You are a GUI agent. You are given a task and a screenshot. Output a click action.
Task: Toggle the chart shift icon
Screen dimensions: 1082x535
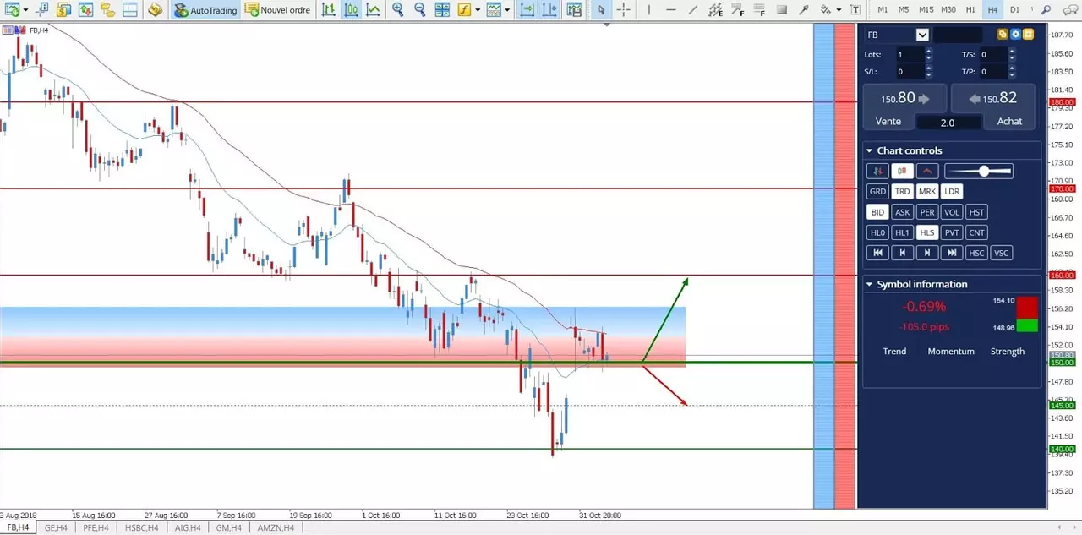[550, 10]
